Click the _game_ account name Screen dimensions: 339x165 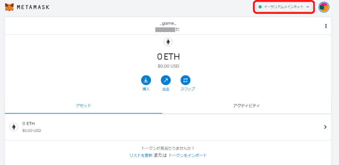click(x=168, y=23)
